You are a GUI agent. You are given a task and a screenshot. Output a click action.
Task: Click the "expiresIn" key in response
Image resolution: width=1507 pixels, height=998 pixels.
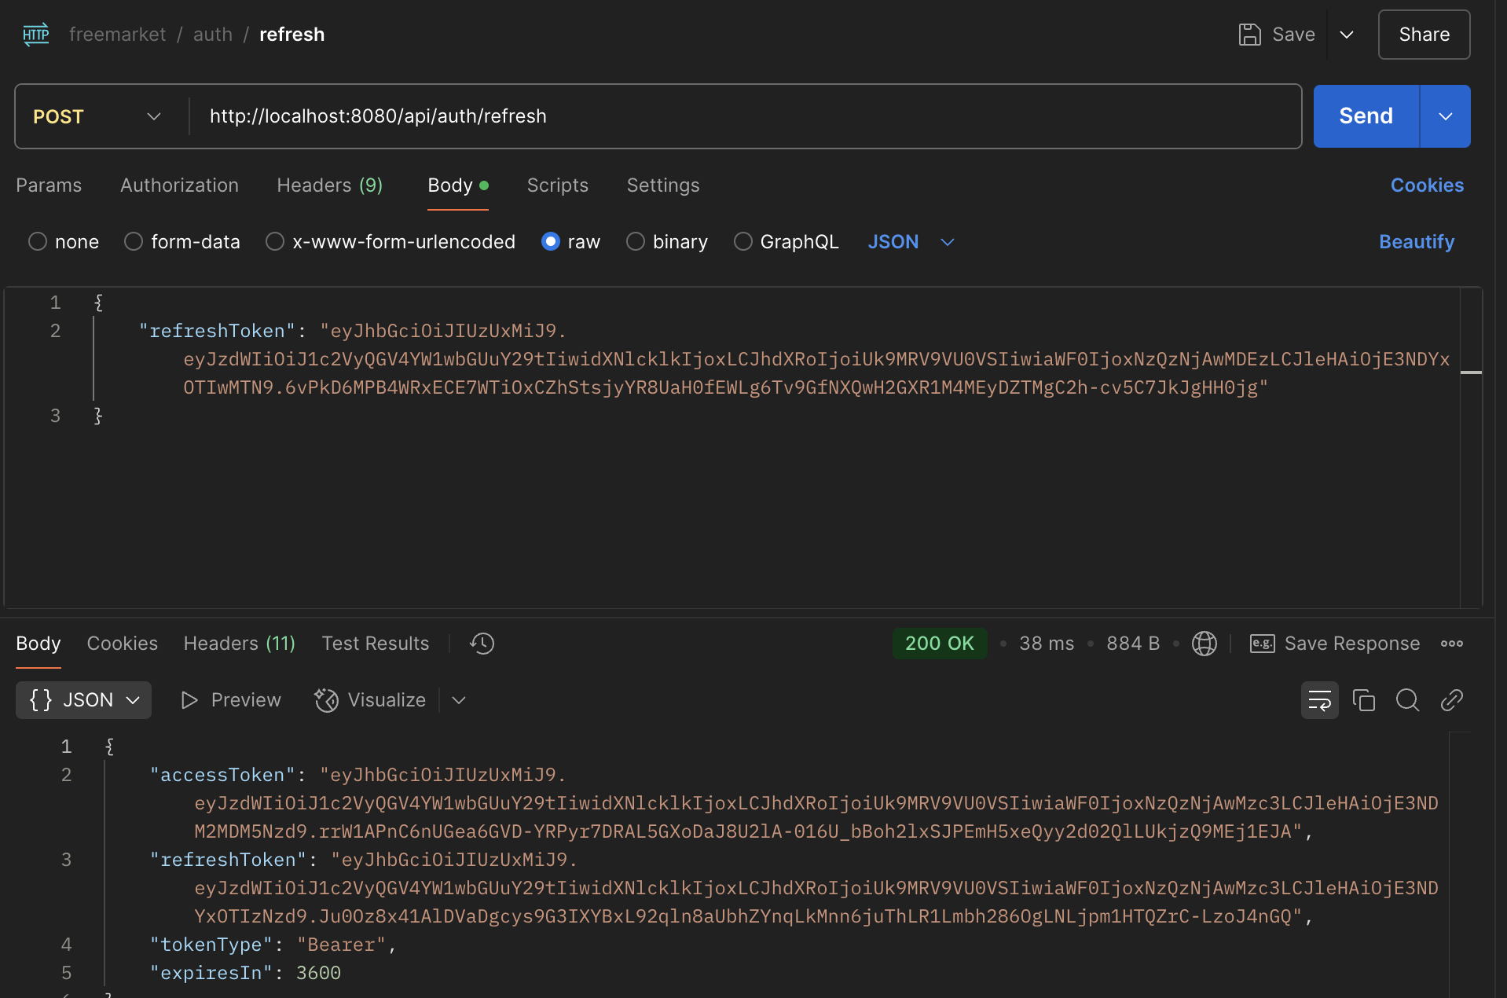(x=211, y=973)
